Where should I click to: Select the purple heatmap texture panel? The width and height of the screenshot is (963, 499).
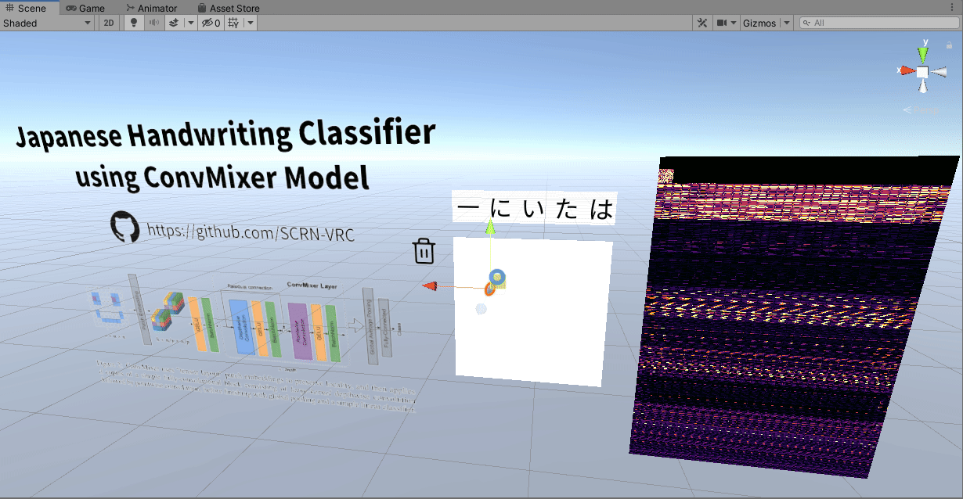795,316
